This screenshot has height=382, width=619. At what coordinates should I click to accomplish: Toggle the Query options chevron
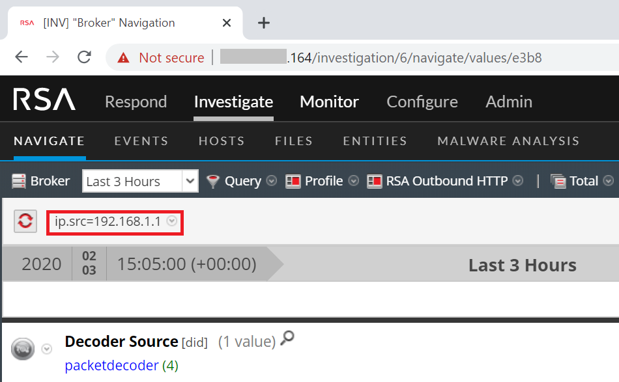(x=270, y=182)
